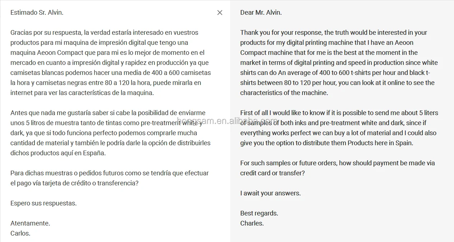Click the 'Dear Mr. Alvin.' greeting
Image resolution: width=454 pixels, height=242 pixels.
point(261,13)
